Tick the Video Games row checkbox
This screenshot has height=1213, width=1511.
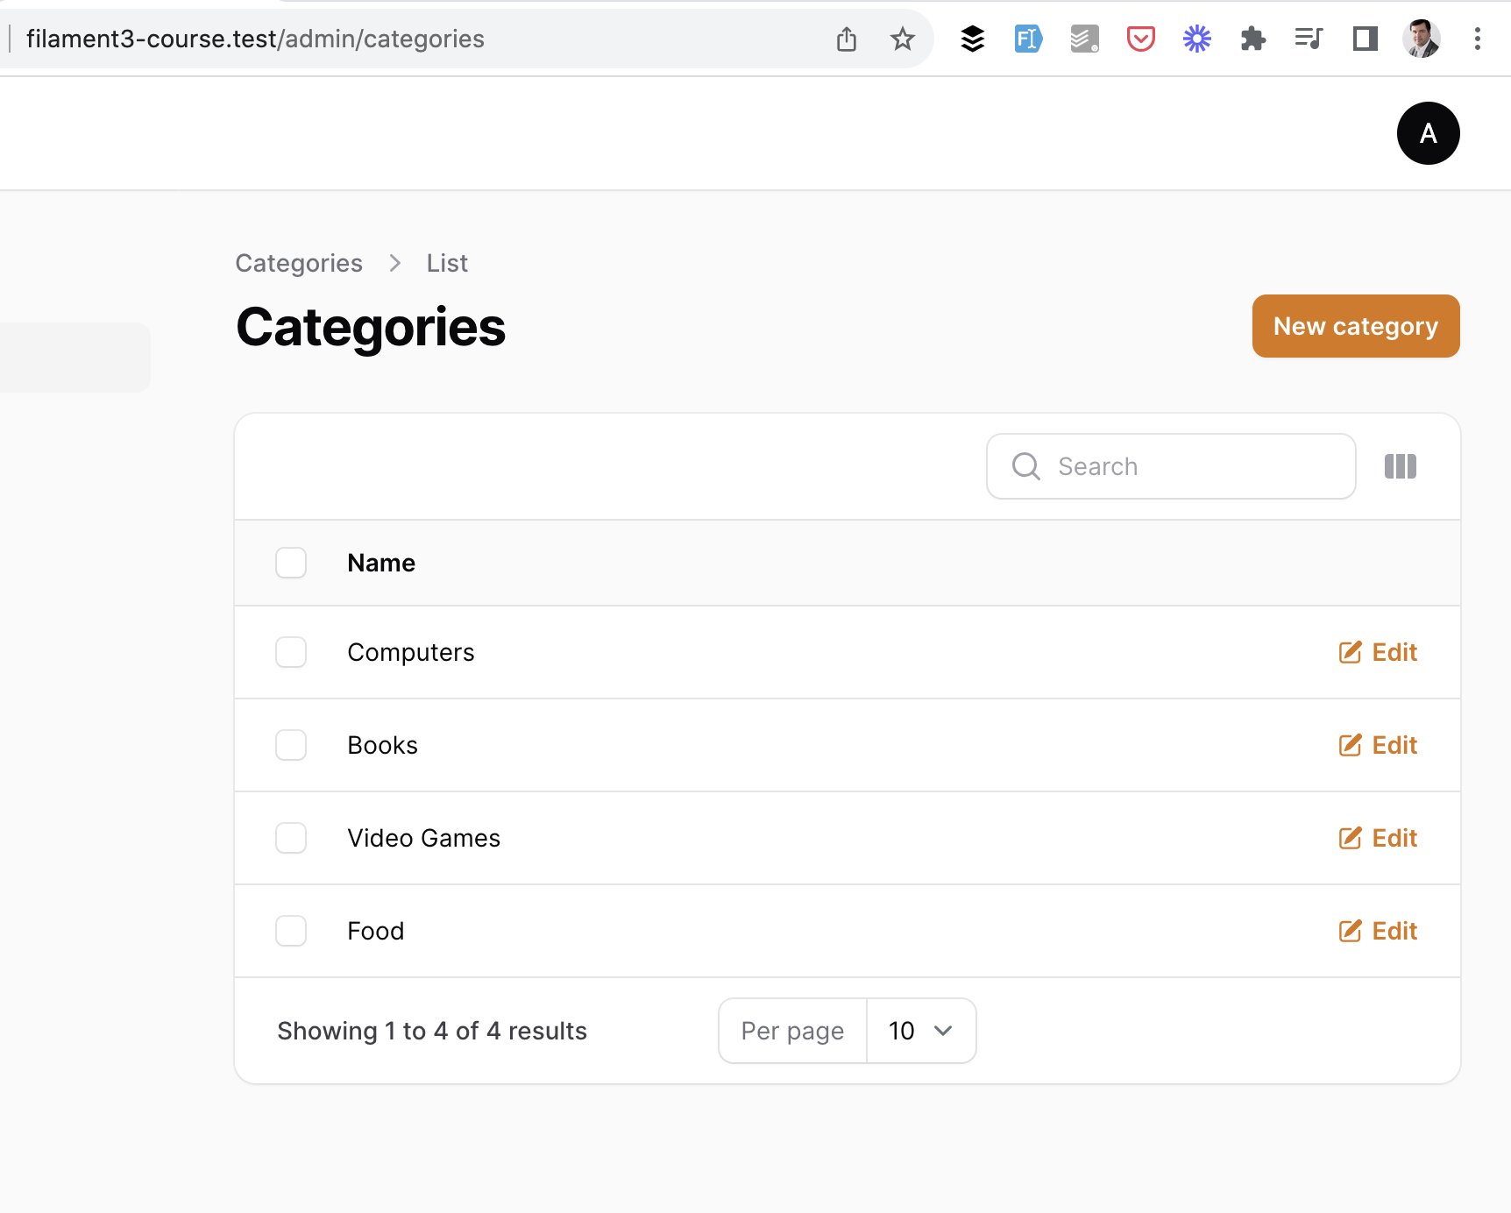click(x=291, y=838)
